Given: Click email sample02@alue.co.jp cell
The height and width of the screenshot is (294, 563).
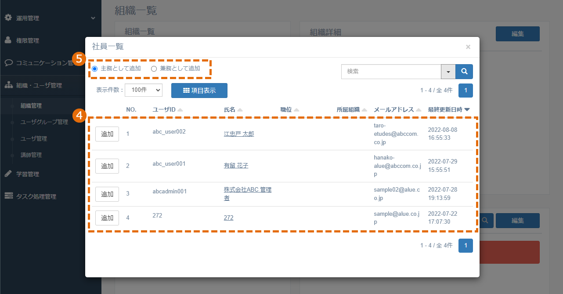Looking at the screenshot, I should coord(397,194).
